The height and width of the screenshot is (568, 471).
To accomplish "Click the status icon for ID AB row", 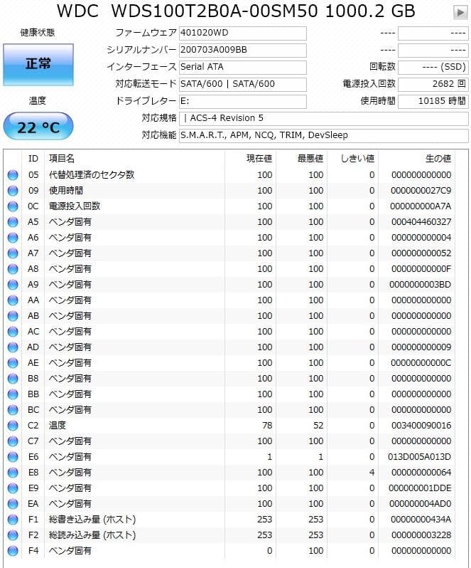I will [13, 316].
